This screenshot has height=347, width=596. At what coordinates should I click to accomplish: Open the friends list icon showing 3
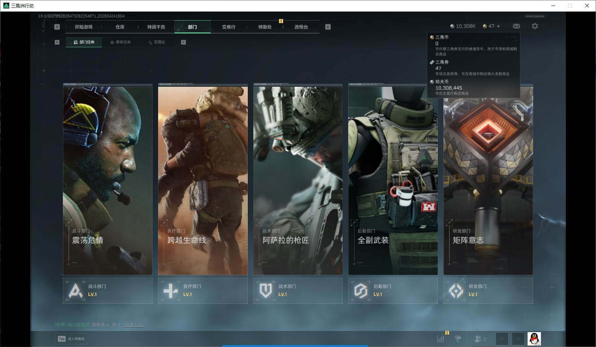pos(480,339)
